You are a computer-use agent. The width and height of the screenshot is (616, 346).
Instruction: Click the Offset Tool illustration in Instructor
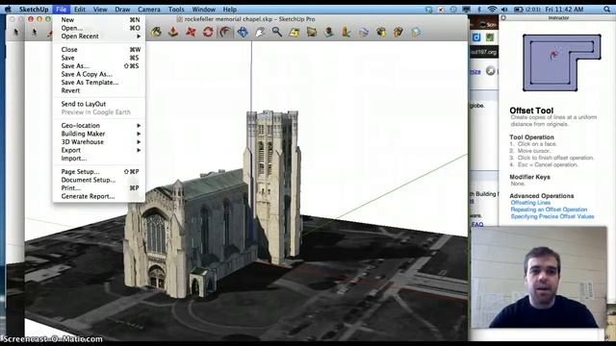click(x=561, y=62)
